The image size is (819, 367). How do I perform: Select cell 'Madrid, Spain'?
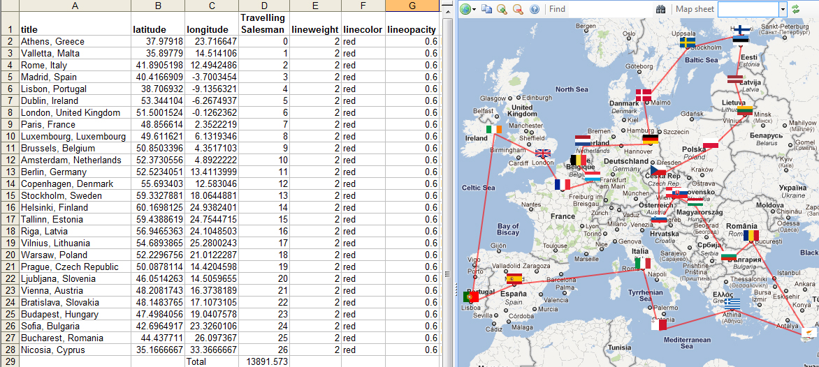click(x=75, y=77)
